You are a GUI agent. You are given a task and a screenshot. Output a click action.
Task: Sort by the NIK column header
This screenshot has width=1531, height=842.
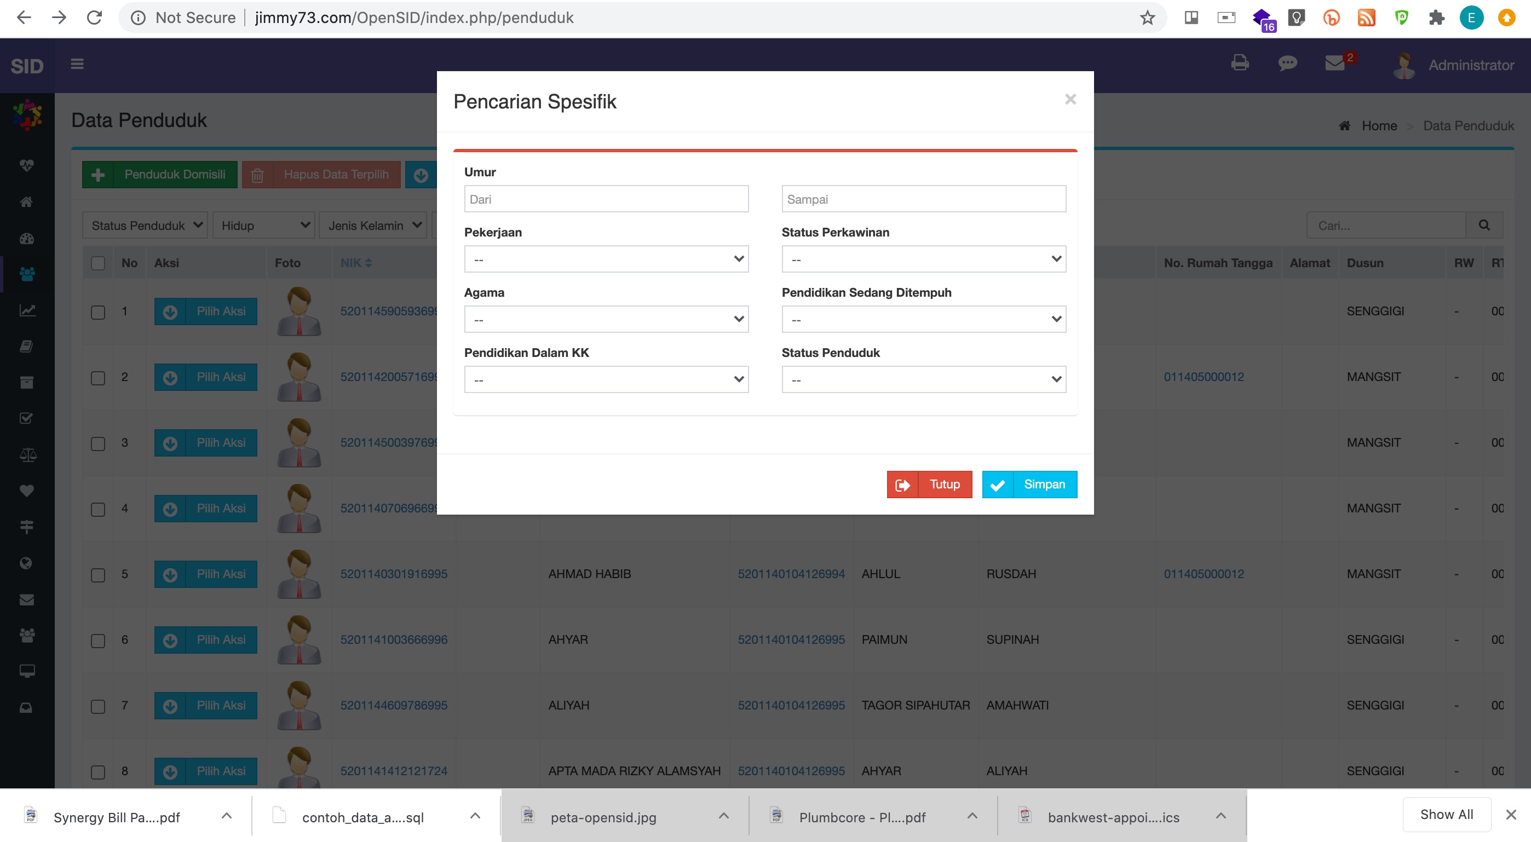(x=356, y=263)
